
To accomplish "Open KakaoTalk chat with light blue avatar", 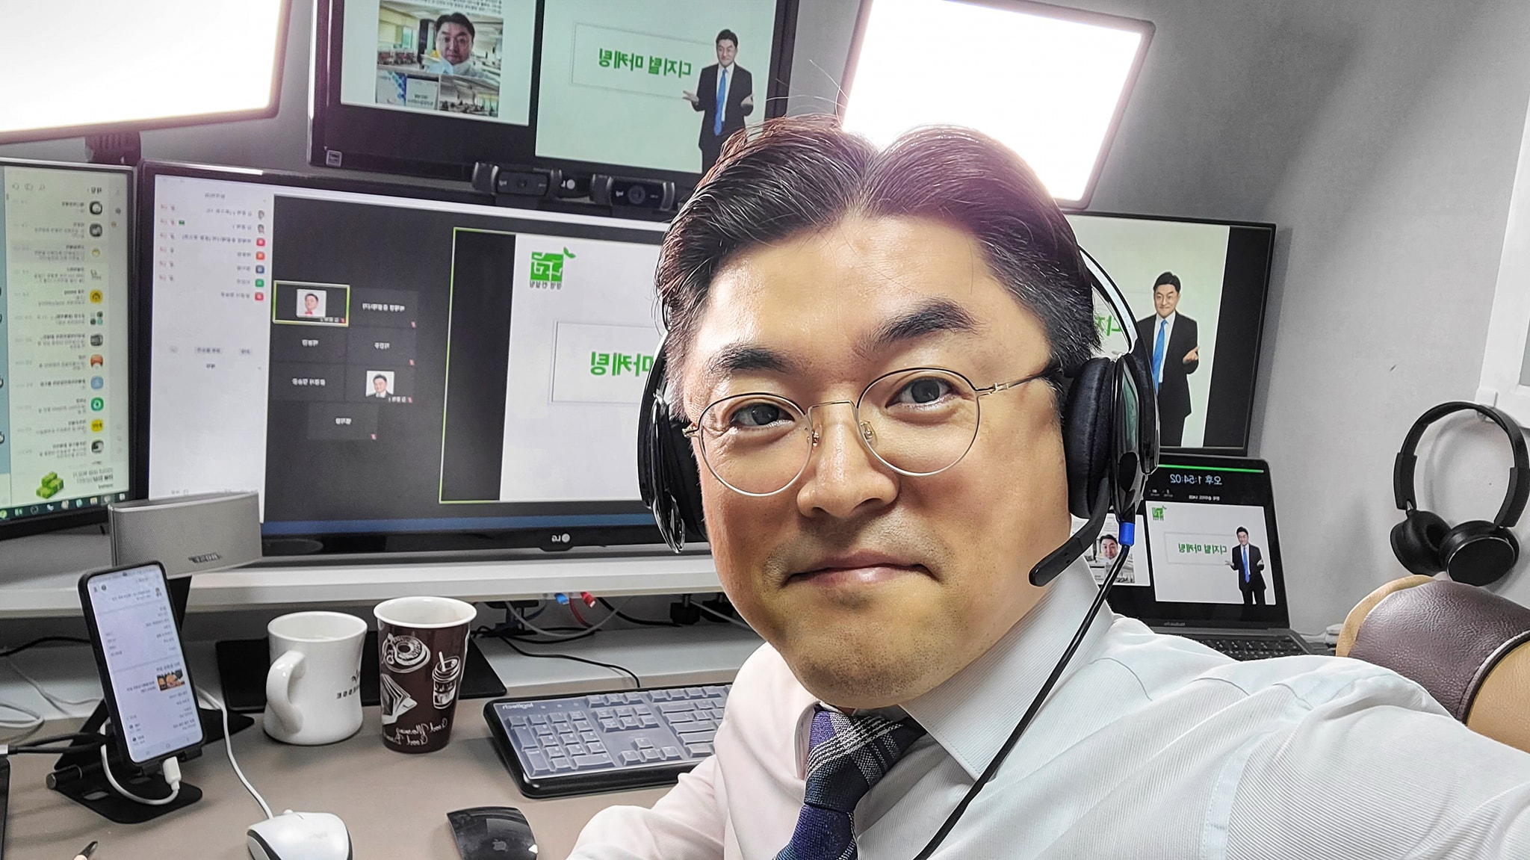I will pos(97,382).
